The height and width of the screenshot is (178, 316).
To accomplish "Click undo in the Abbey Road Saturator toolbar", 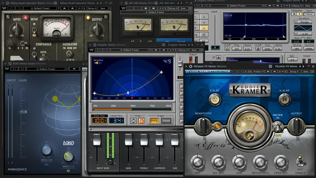I will point(11,8).
